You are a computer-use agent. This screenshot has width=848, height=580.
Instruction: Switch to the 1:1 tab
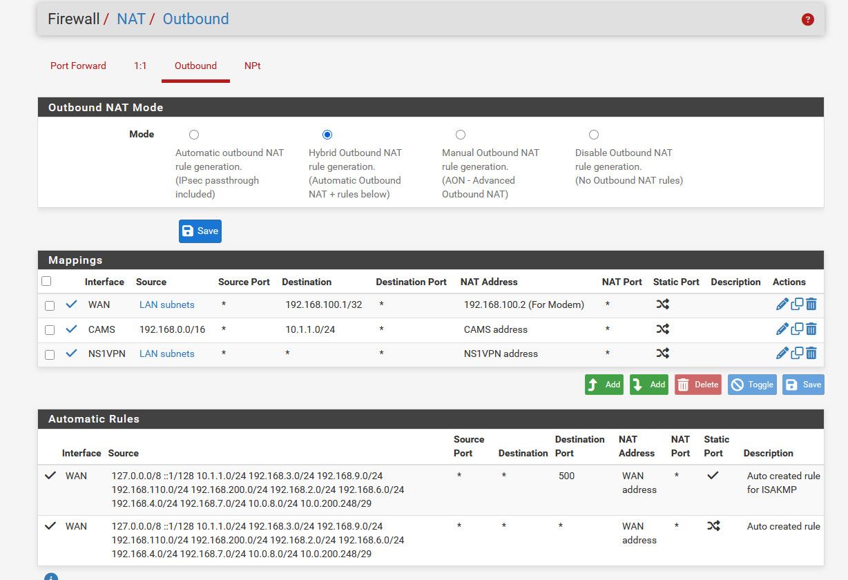(140, 66)
